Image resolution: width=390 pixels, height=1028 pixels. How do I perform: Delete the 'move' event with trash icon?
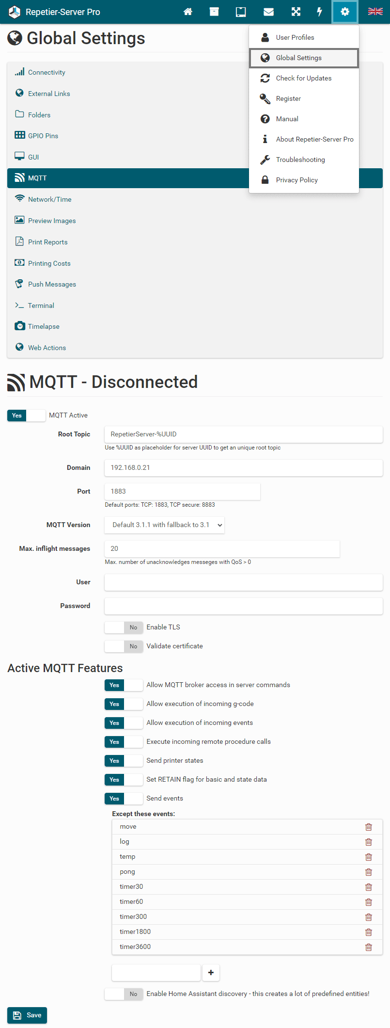tap(368, 827)
